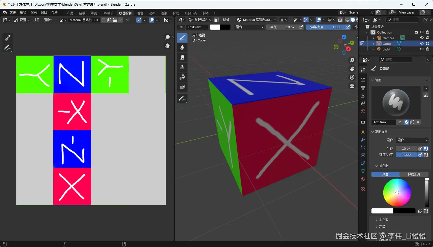Select the Annotate tool in image editor
433x247 pixels.
(x=8, y=48)
